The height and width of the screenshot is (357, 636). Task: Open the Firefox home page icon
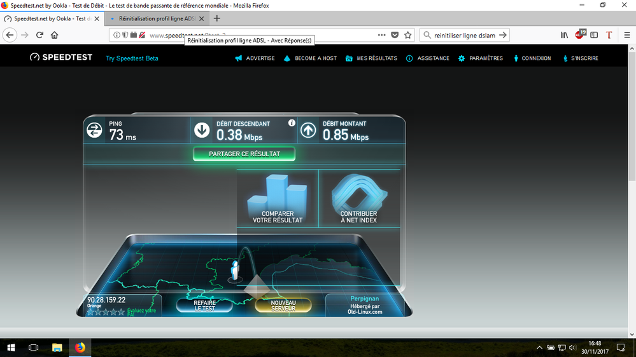54,35
